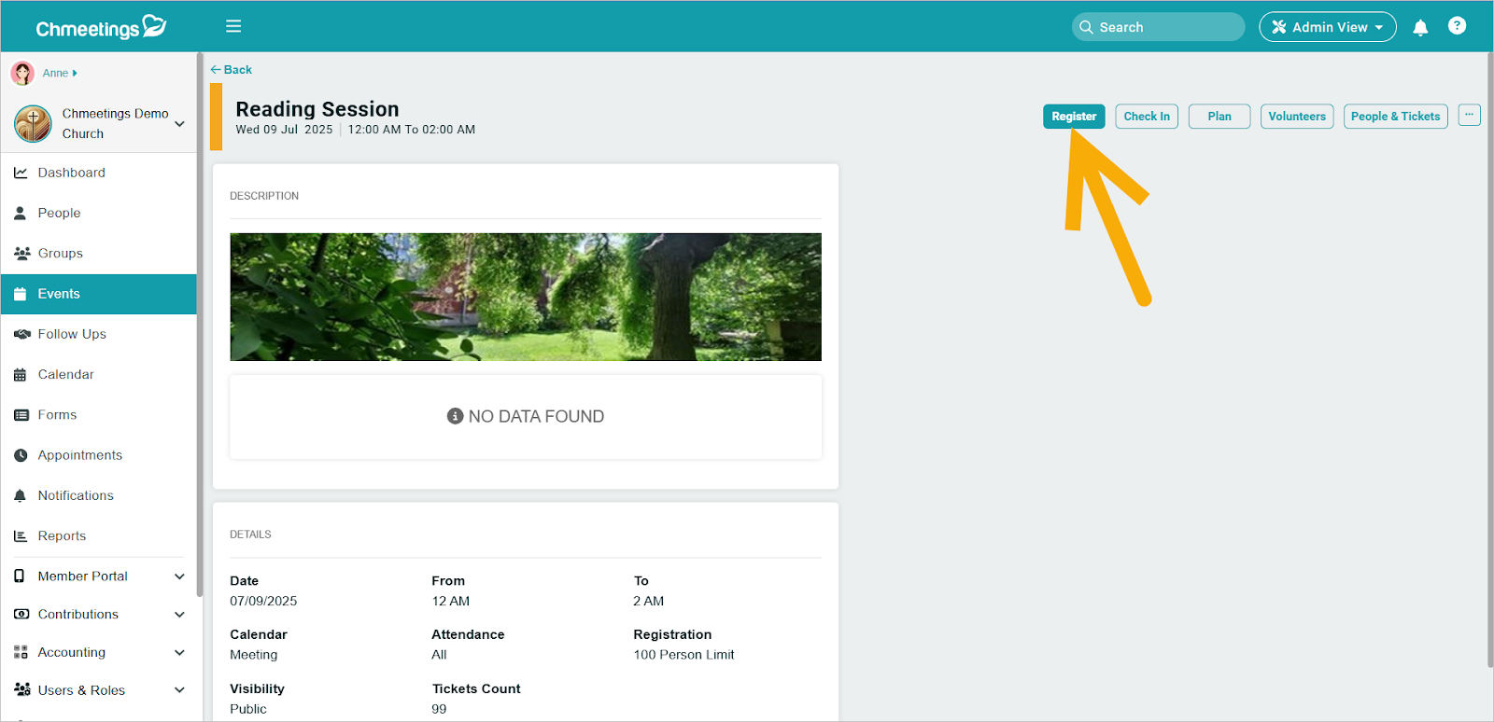Click the Notifications bell sidebar icon
The image size is (1494, 722).
[x=21, y=495]
